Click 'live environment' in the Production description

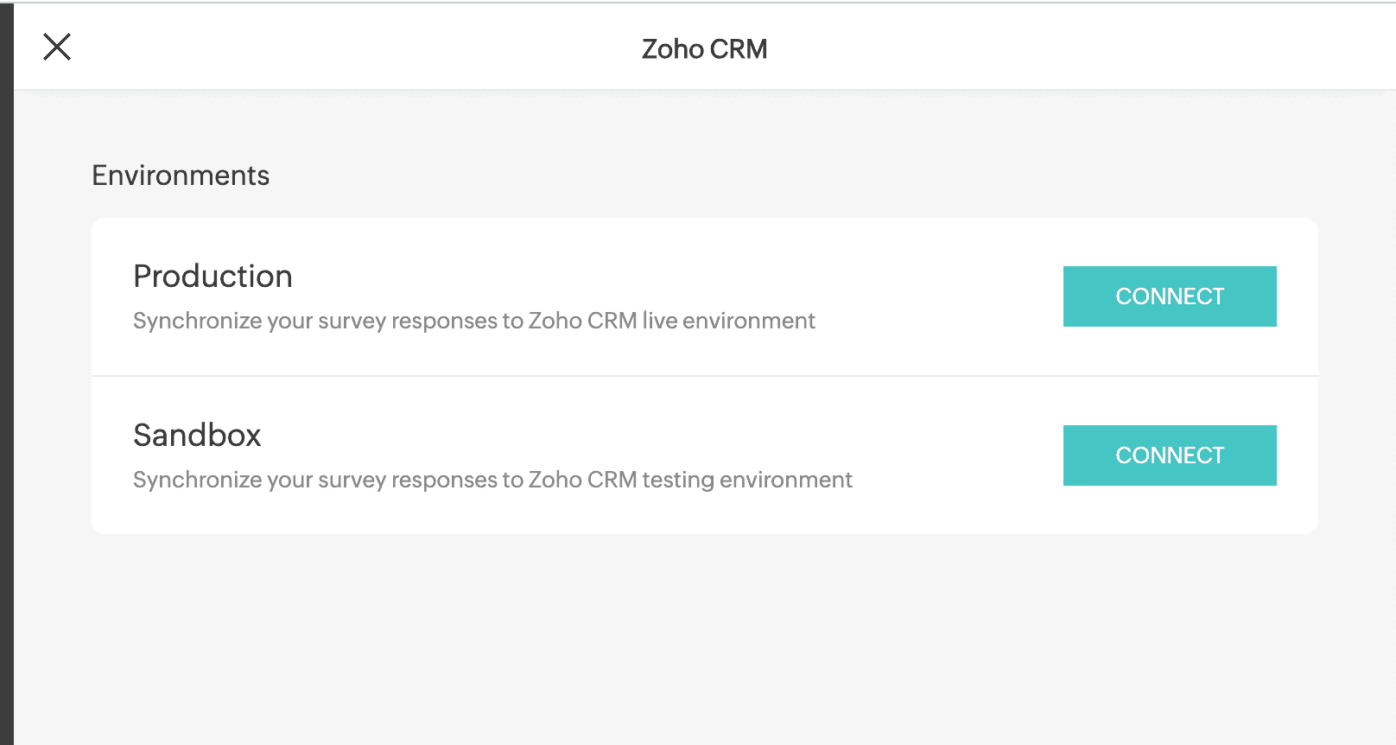[728, 321]
